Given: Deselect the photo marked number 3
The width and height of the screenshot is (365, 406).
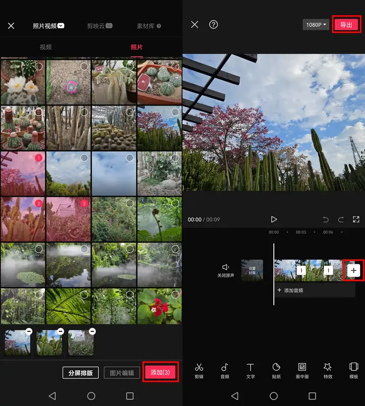Looking at the screenshot, I should coord(84,204).
